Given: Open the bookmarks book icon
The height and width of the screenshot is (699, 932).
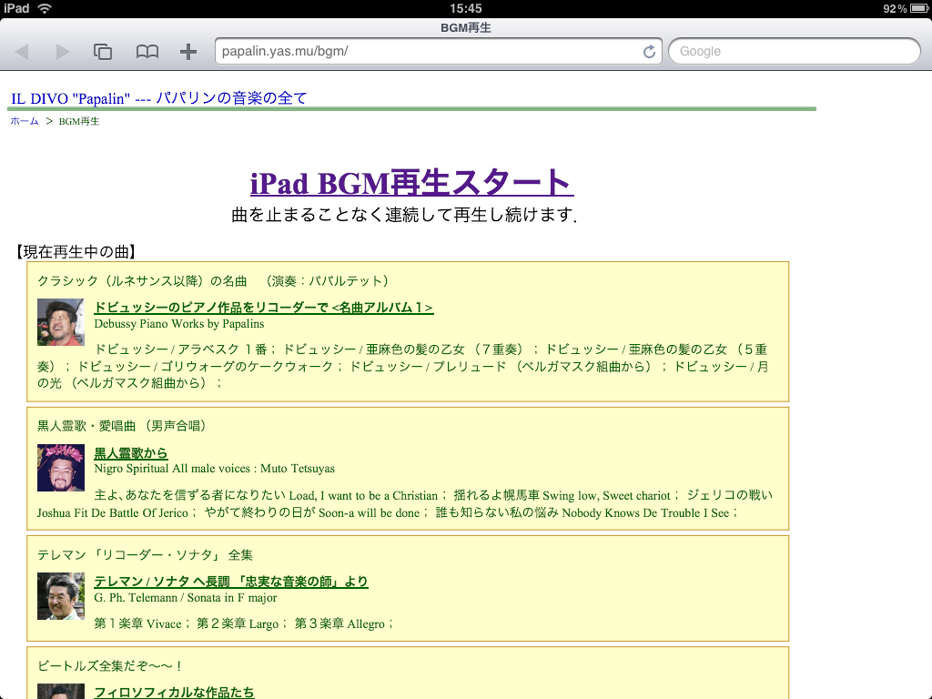Looking at the screenshot, I should [147, 52].
